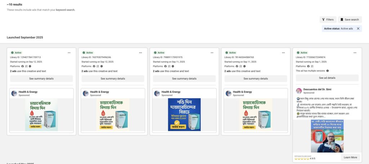Save this search with bookmark button

[350, 20]
